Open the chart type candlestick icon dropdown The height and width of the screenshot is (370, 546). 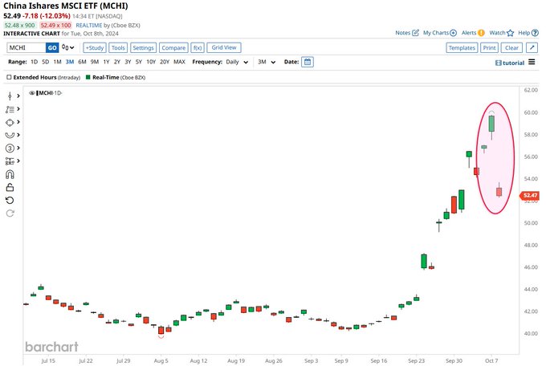coord(68,47)
